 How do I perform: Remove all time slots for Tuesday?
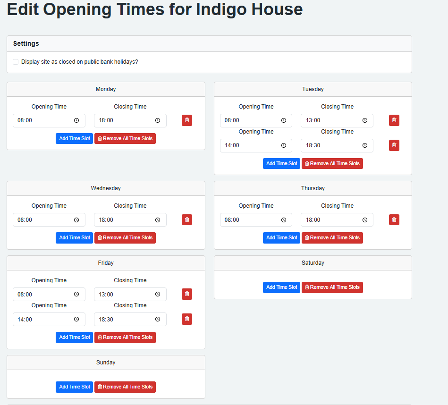(x=332, y=163)
